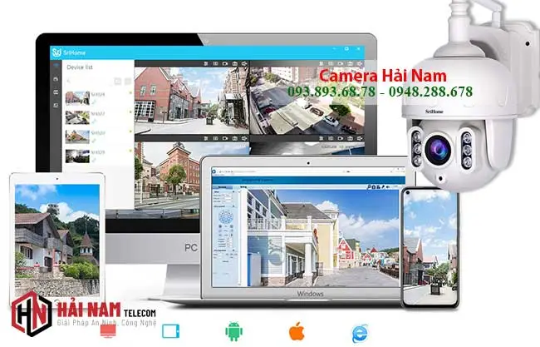Toggle the speaker icon on partly hidden fourth camera pane
The width and height of the screenshot is (540, 347).
coord(360,138)
